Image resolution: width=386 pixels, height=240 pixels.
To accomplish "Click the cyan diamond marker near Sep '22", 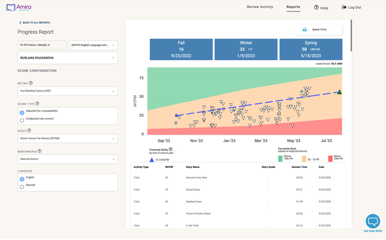I will click(176, 123).
